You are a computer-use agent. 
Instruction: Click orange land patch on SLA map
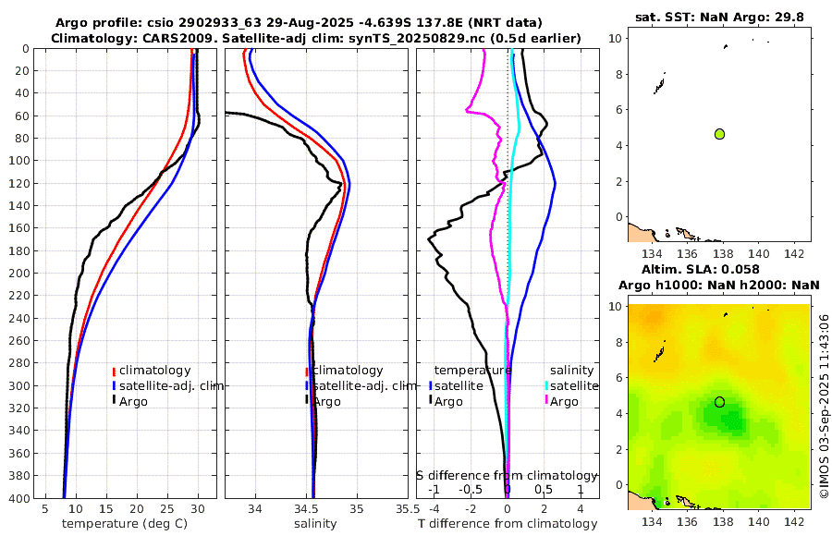(x=641, y=501)
